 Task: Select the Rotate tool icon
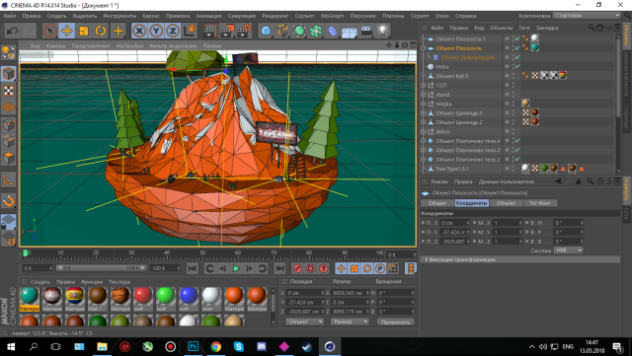101,31
